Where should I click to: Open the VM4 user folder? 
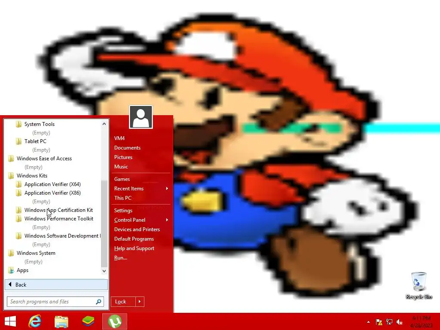point(119,138)
